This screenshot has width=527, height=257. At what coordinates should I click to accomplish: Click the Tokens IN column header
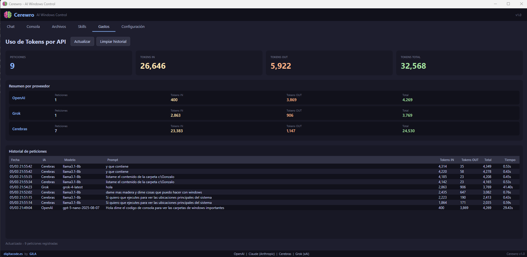click(447, 160)
